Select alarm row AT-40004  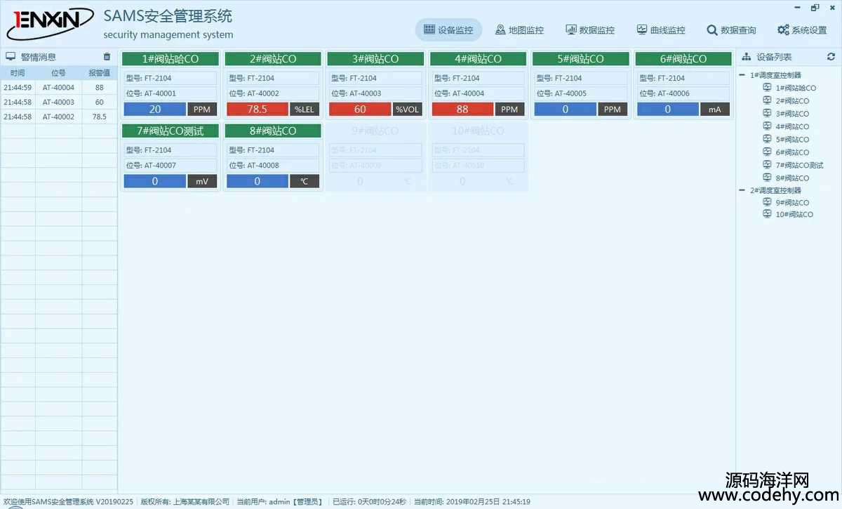pyautogui.click(x=58, y=88)
